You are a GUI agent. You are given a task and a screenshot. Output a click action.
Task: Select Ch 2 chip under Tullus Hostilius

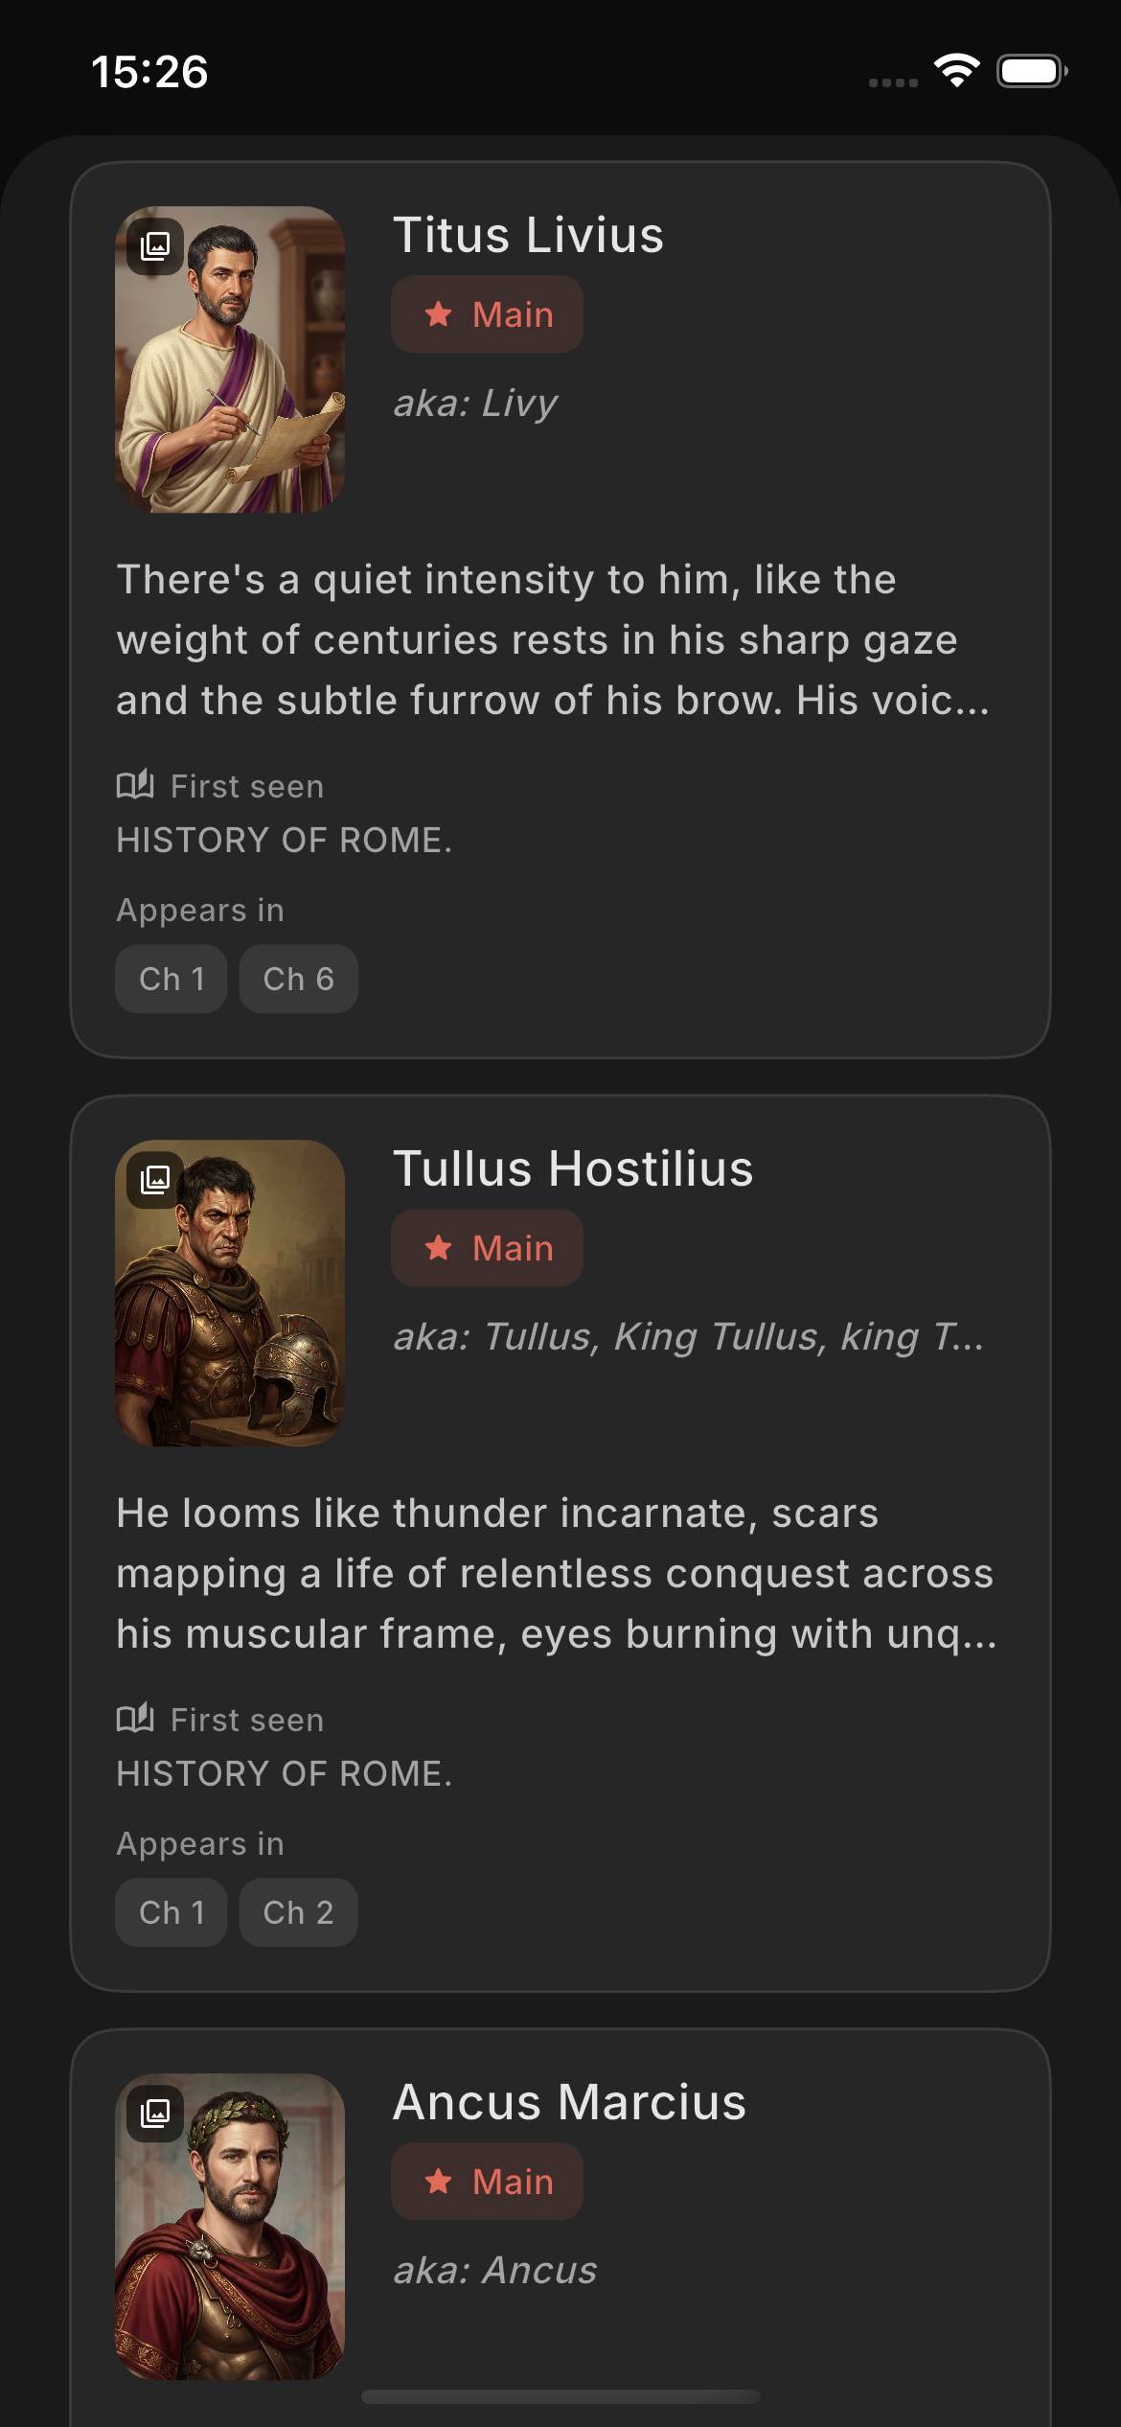(298, 1912)
